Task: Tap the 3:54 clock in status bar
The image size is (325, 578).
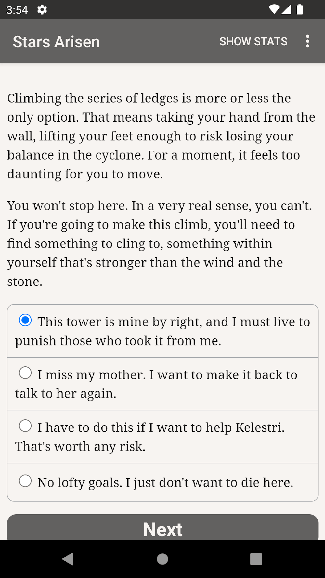Action: [x=17, y=10]
